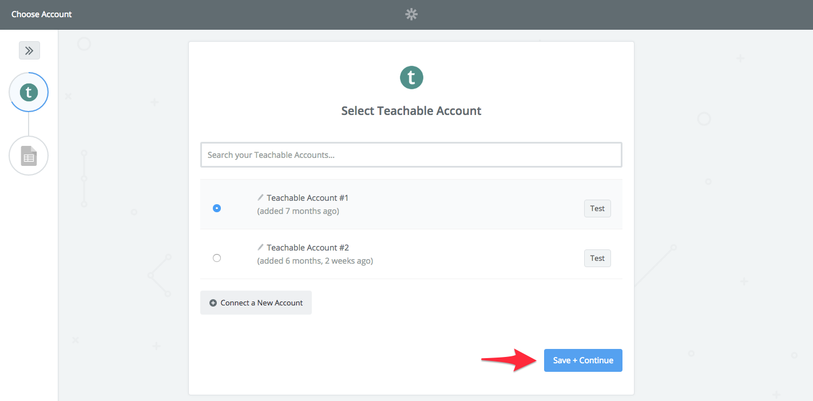The height and width of the screenshot is (401, 813).
Task: Click the Save + Continue button
Action: point(583,360)
